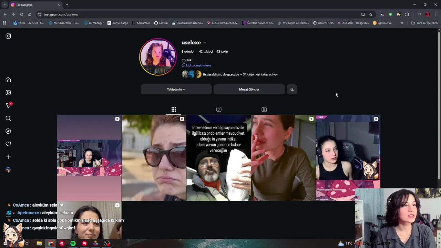441x248 pixels.
Task: Open the second row post thumbnail
Action: click(89, 220)
